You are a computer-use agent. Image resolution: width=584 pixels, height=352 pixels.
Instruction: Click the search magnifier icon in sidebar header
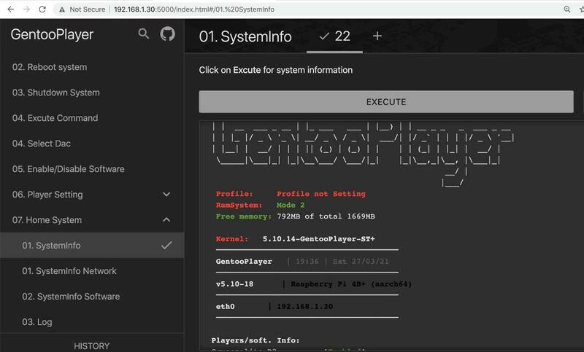coord(144,34)
